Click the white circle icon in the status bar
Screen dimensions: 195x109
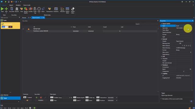pos(30,108)
